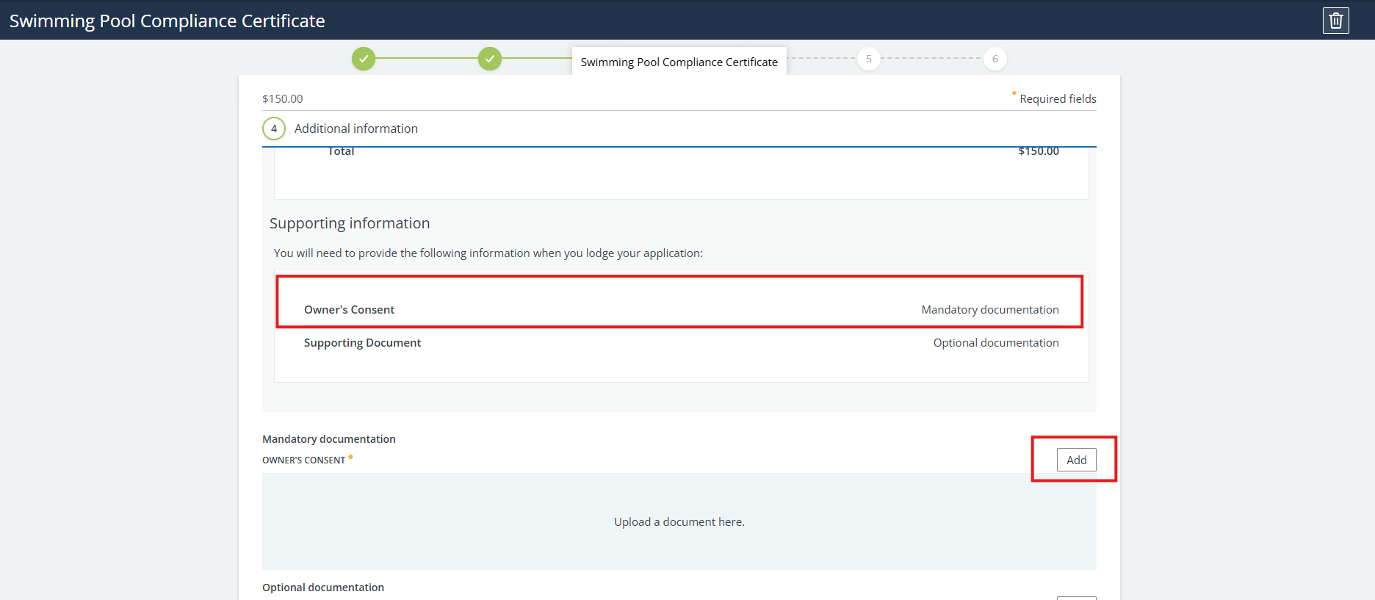Click Optional documentation text in Supporting Document row
1375x600 pixels.
click(995, 343)
